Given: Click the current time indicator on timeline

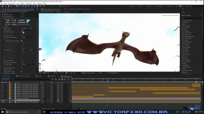Looking at the screenshot, I should coord(108,80).
